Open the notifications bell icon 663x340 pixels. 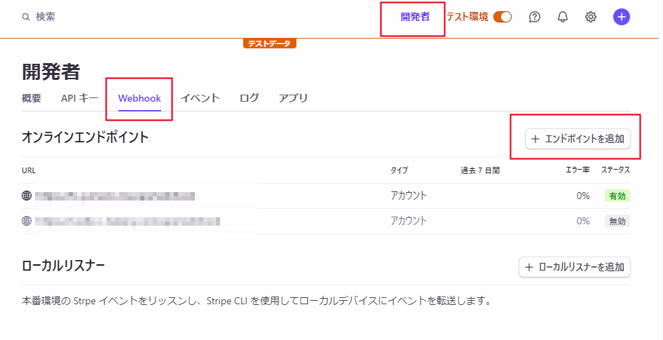point(562,17)
